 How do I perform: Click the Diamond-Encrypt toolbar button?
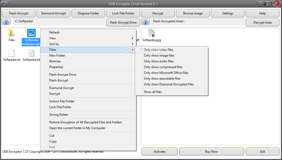click(53, 13)
